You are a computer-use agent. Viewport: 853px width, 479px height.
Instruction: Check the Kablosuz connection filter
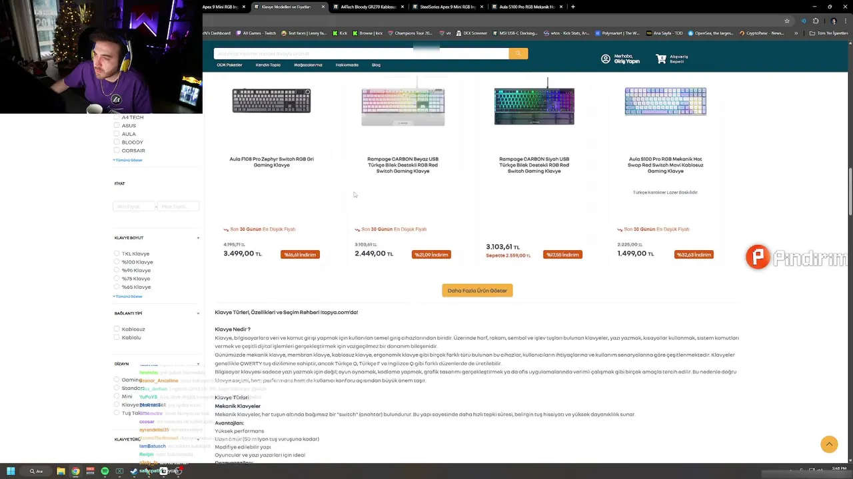(x=117, y=329)
